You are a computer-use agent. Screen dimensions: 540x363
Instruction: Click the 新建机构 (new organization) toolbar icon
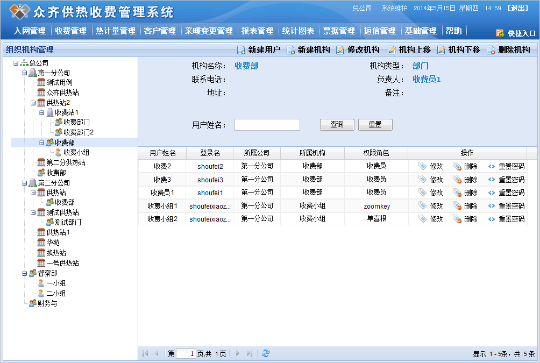pyautogui.click(x=290, y=50)
